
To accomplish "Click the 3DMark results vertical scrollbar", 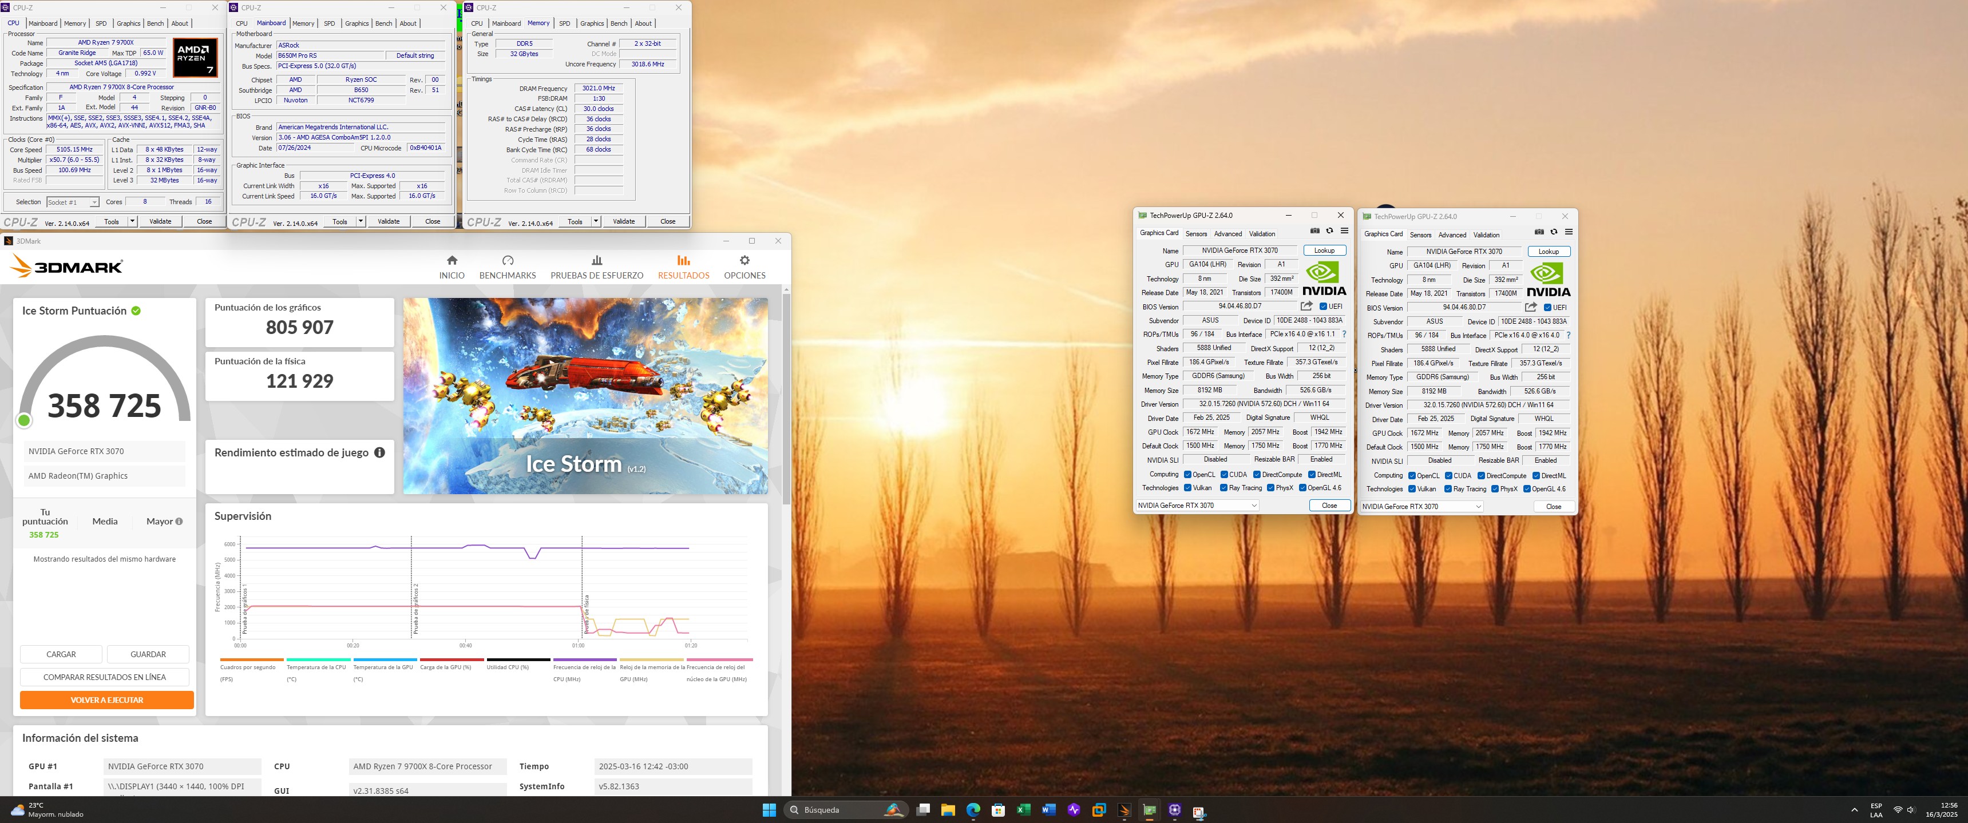I will [786, 399].
